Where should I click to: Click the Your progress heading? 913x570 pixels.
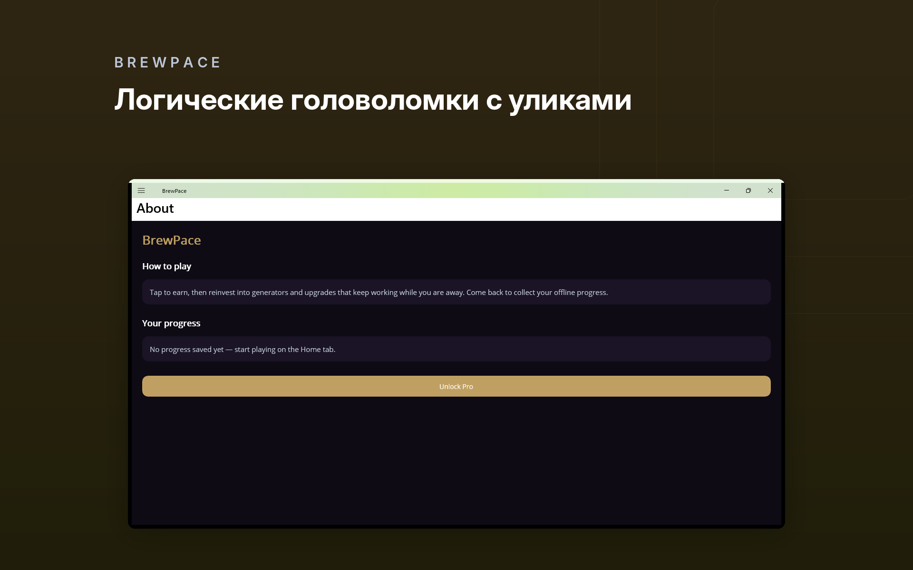(x=171, y=323)
